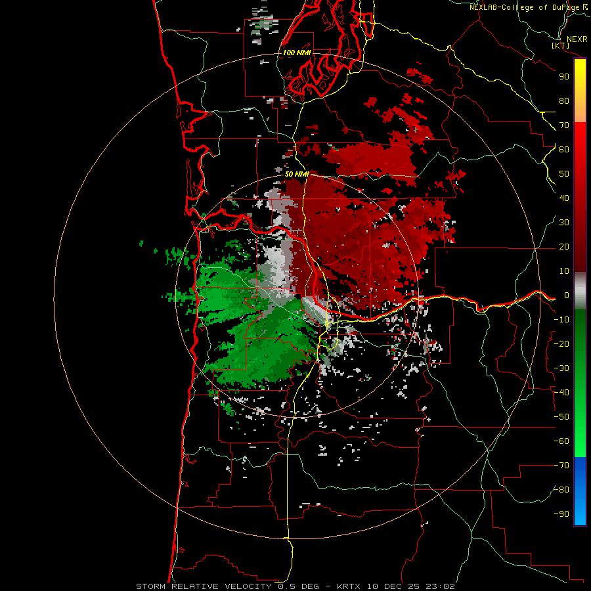Click the 70 value on velocity scale
This screenshot has width=591, height=591.
pyautogui.click(x=564, y=125)
